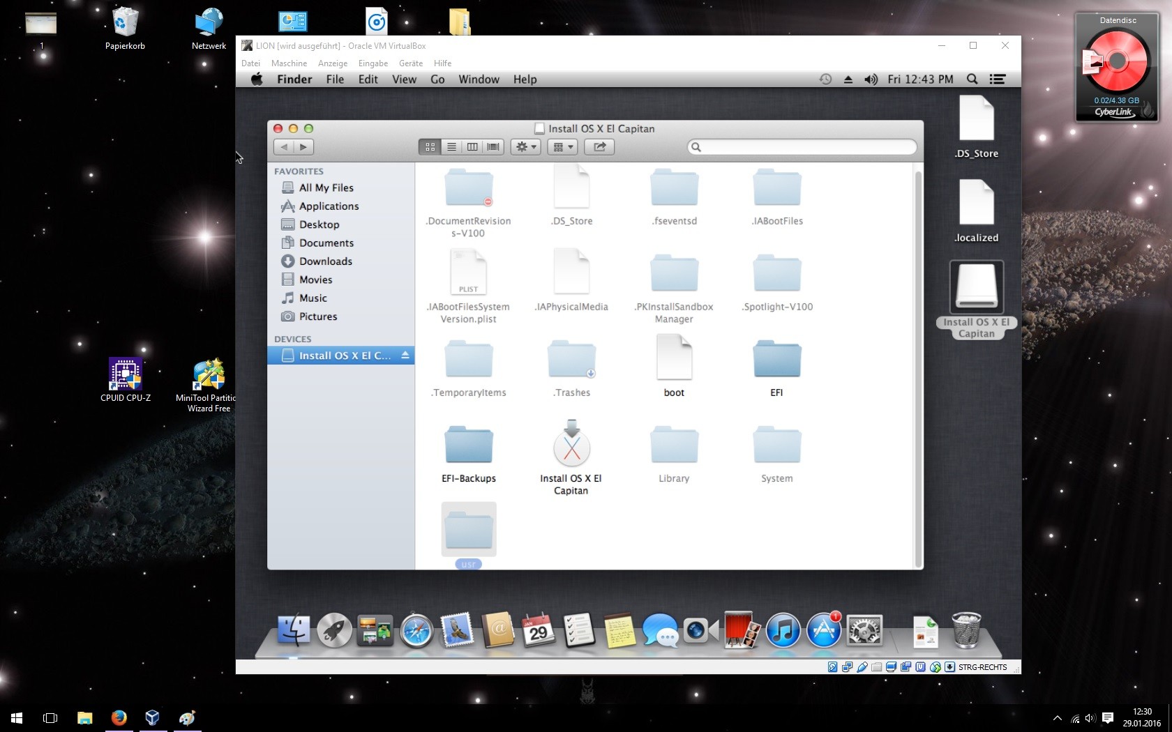Image resolution: width=1172 pixels, height=732 pixels.
Task: Open the Go menu in Finder
Action: click(x=437, y=79)
